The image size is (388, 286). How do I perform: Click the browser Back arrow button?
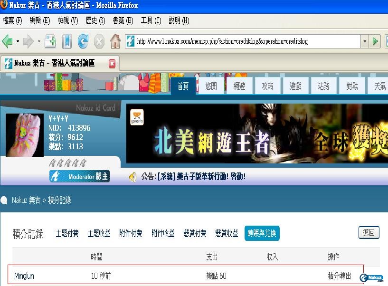click(8, 41)
